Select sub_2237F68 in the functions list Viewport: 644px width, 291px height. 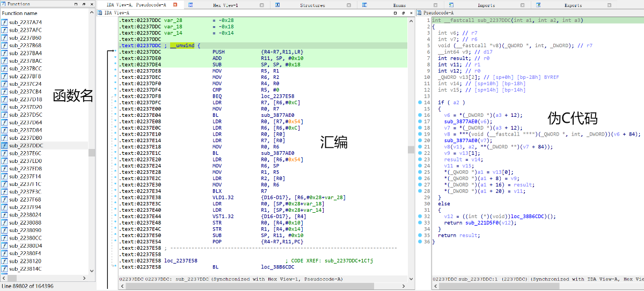coord(25,199)
